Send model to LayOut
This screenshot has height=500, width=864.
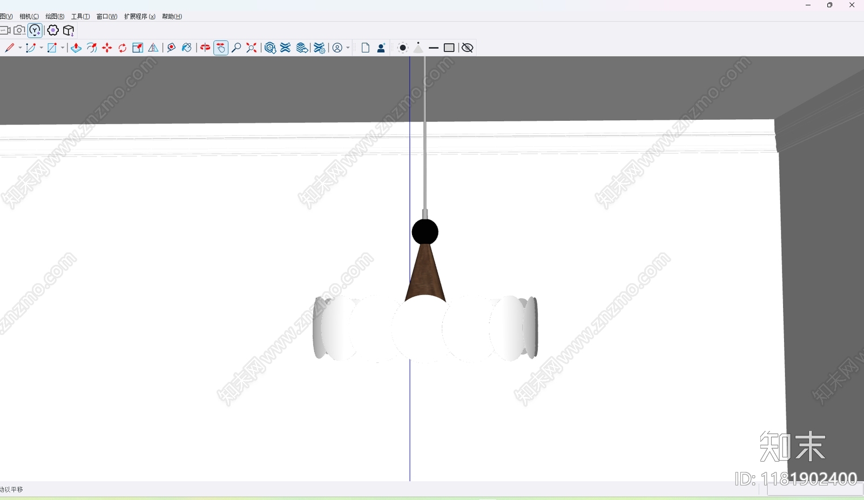(302, 48)
